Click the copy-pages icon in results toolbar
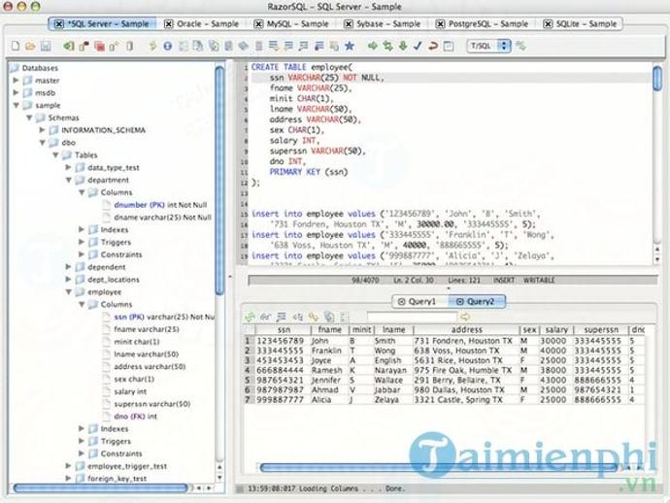 329,317
